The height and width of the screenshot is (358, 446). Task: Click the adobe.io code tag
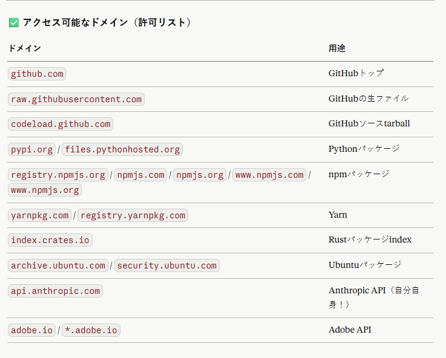(x=32, y=330)
